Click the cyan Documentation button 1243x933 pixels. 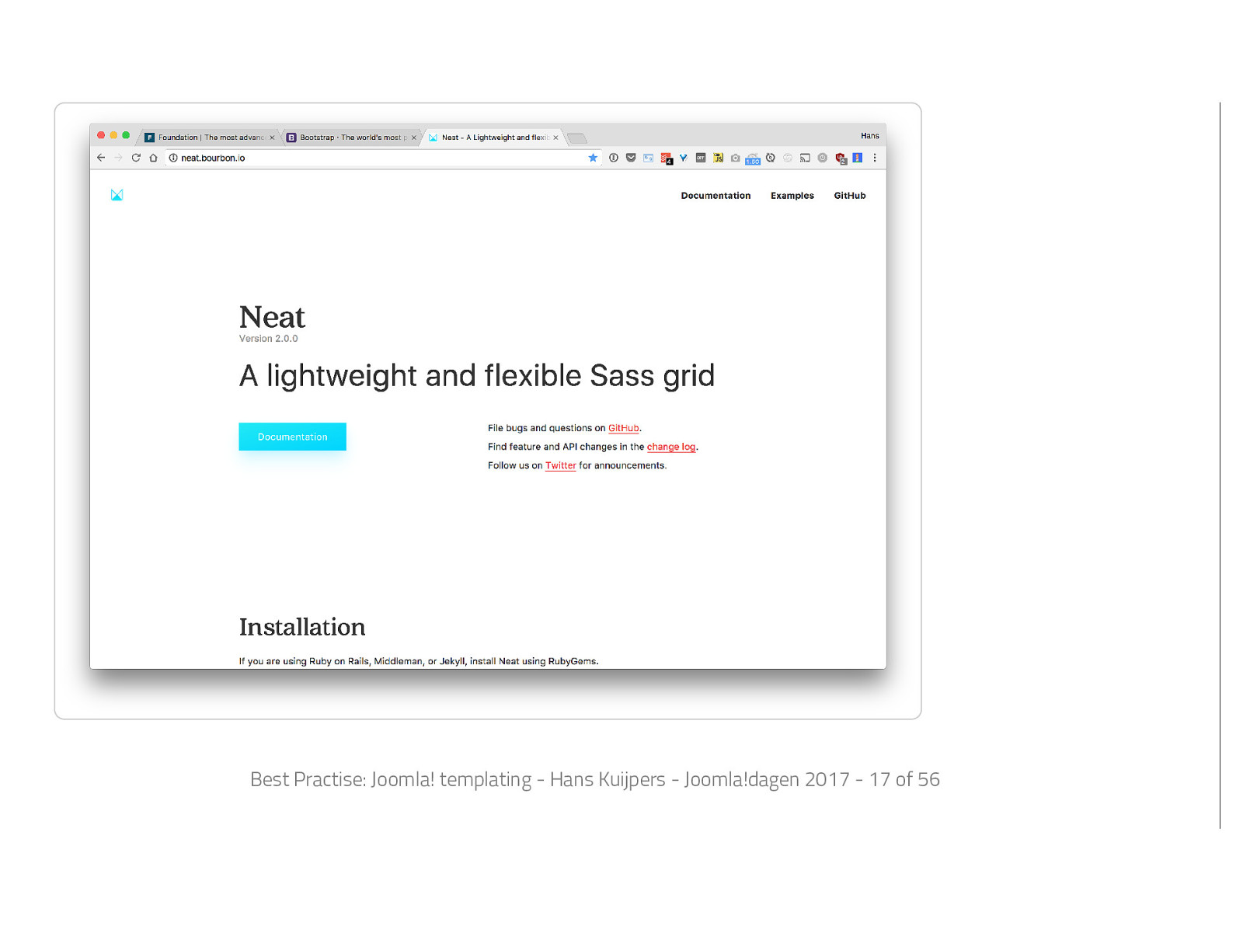pos(292,437)
